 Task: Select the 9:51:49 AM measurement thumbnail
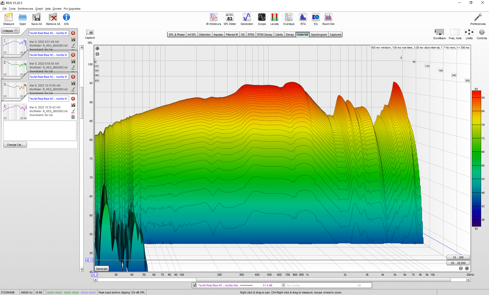tap(15, 46)
